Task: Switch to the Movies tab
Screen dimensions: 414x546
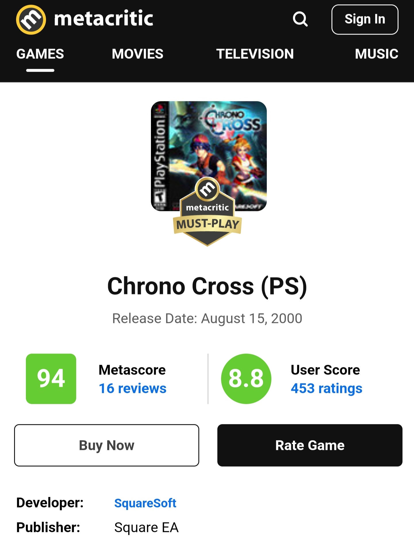Action: (x=137, y=54)
